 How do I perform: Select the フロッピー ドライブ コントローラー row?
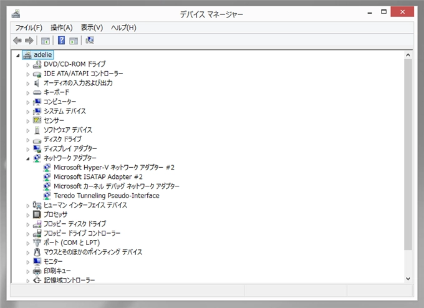pyautogui.click(x=82, y=233)
